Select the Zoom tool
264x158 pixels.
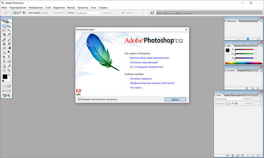[x=9, y=70]
